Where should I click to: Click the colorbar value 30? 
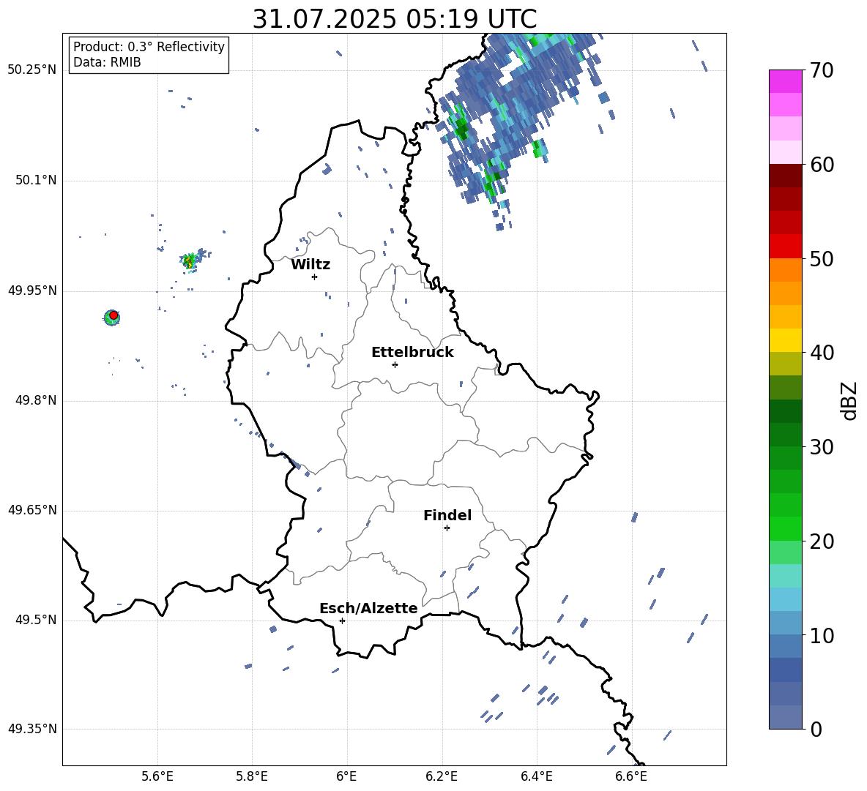(822, 447)
